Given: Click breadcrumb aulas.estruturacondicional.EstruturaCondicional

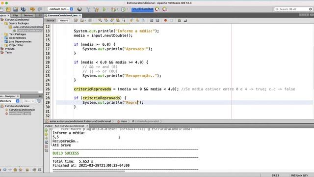Looking at the screenshot, I should point(80,121).
